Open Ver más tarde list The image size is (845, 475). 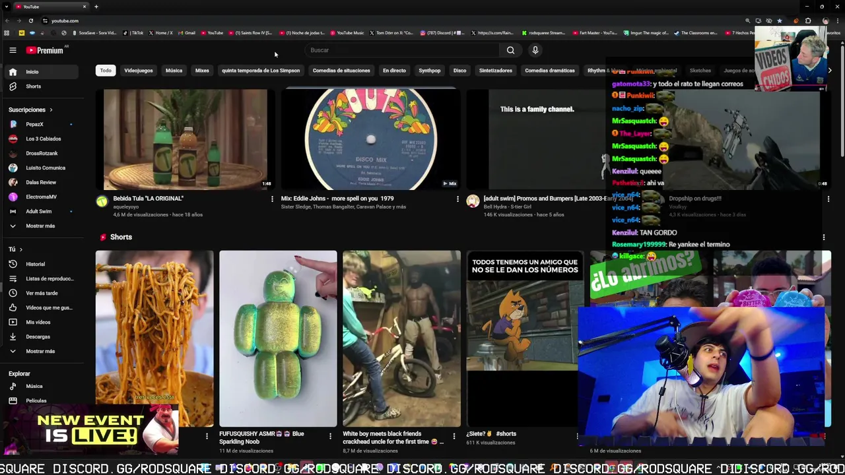tap(42, 293)
